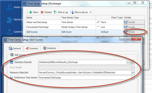152x93 pixels.
Task: Click the Chart Type column header
Action: (110, 17)
